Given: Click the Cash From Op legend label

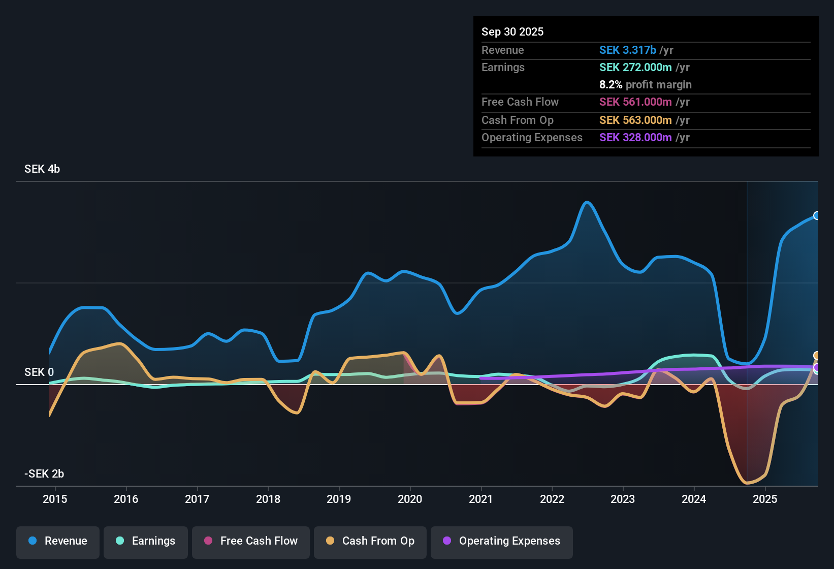Looking at the screenshot, I should (378, 541).
